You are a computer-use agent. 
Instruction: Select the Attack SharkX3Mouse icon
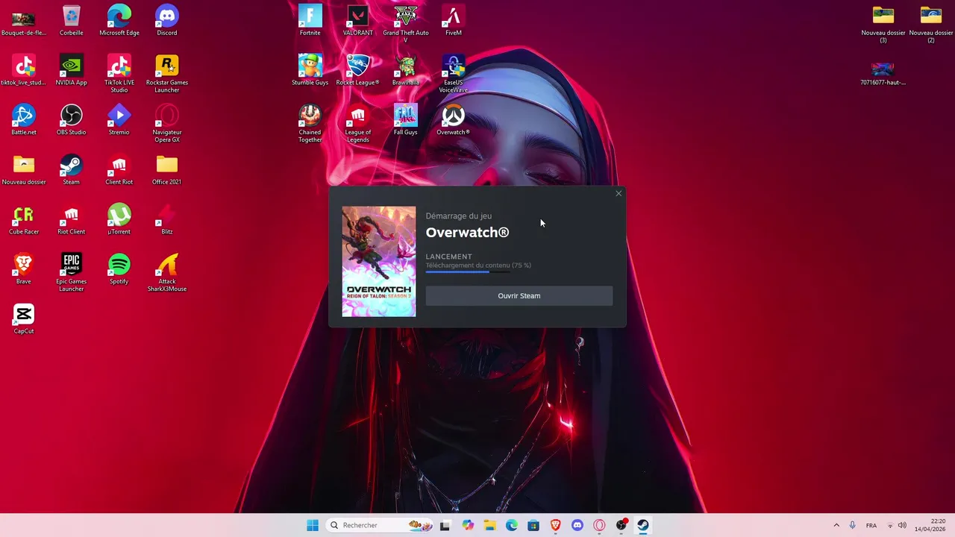point(167,272)
